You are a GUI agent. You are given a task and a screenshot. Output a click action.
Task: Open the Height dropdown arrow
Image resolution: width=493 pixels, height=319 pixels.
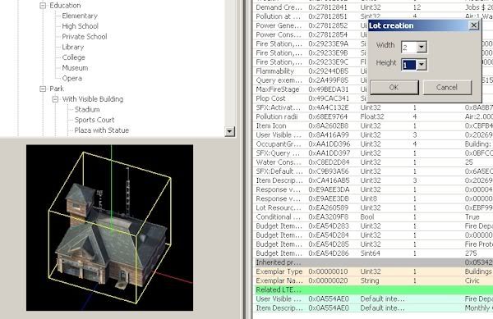tap(422, 65)
